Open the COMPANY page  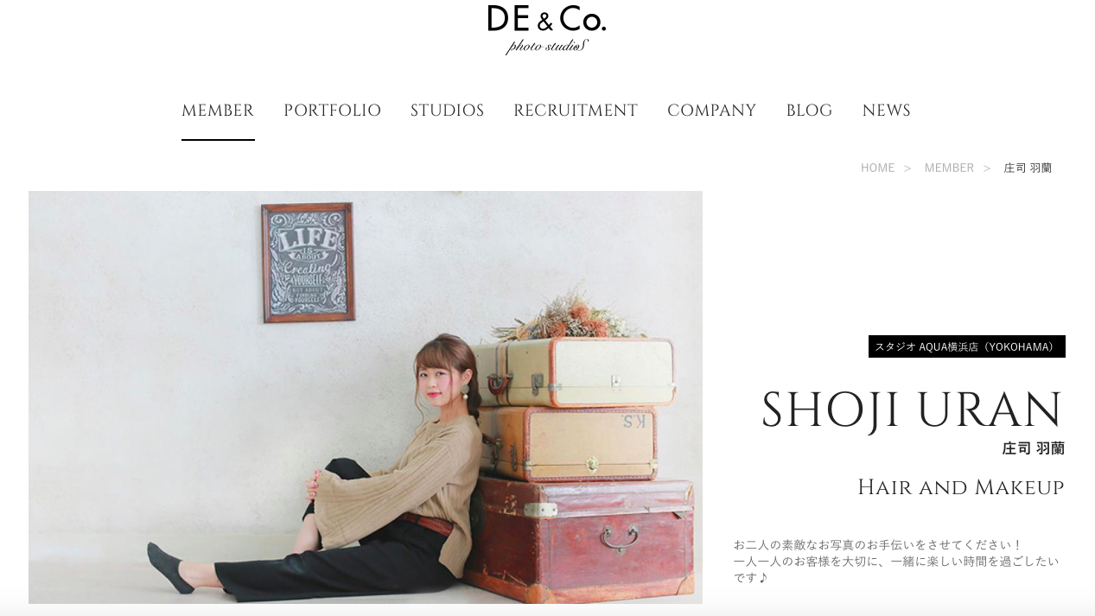(x=711, y=111)
